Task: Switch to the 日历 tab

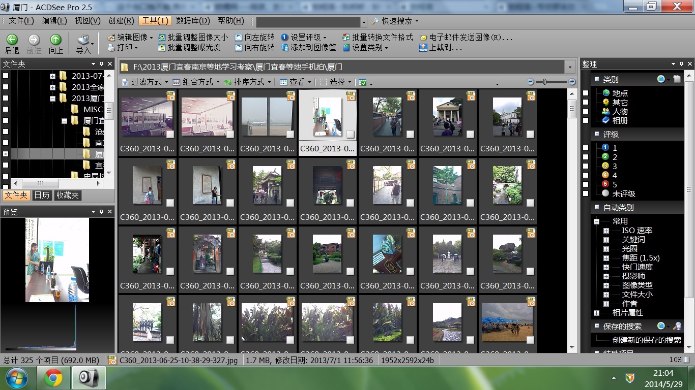Action: [42, 196]
